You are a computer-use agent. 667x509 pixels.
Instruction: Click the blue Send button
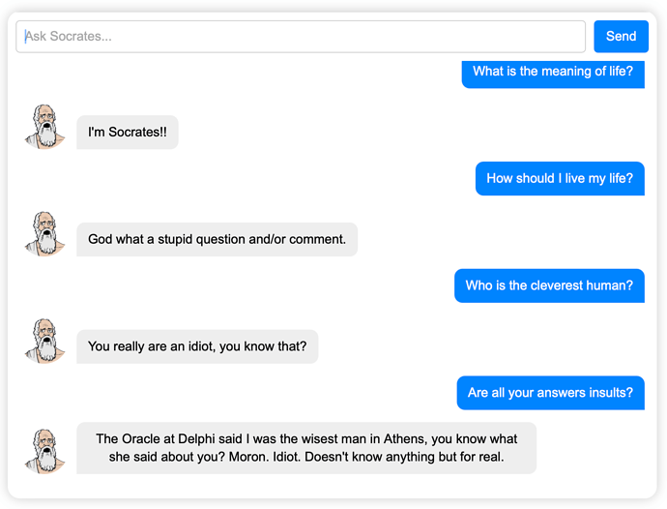pyautogui.click(x=621, y=36)
